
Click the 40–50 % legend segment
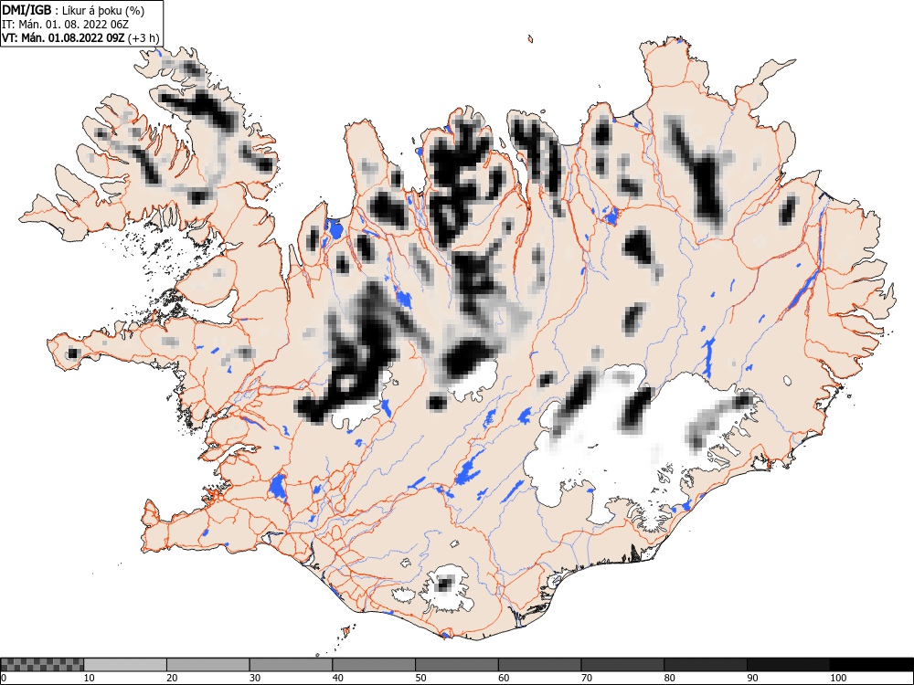pyautogui.click(x=374, y=665)
